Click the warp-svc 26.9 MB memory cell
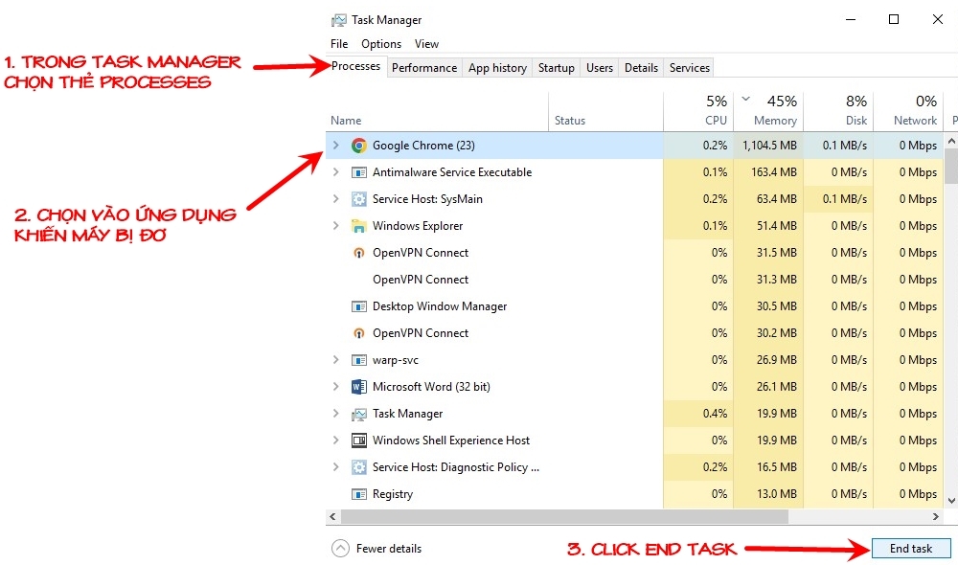 [x=768, y=360]
